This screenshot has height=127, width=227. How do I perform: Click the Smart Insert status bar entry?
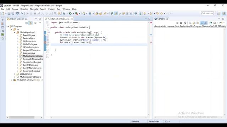coord(154,121)
